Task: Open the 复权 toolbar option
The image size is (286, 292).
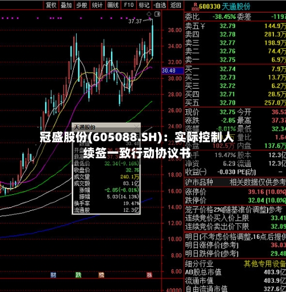Action: coord(51,5)
